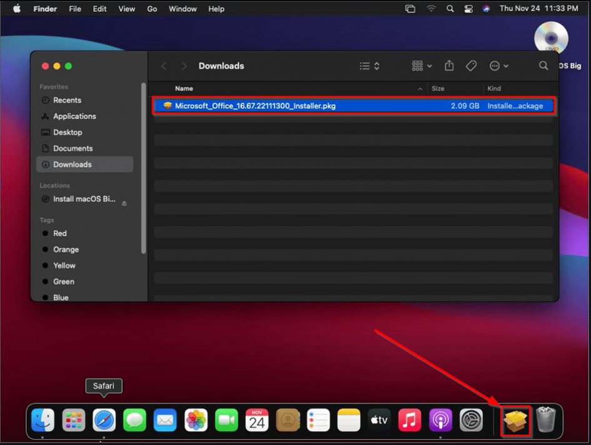The image size is (591, 445).
Task: Open Calendar showing Nov 24
Action: point(257,420)
